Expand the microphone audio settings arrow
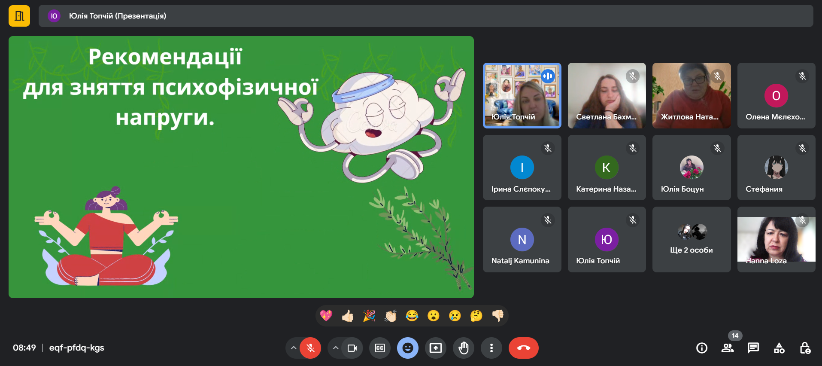The image size is (822, 366). 294,348
